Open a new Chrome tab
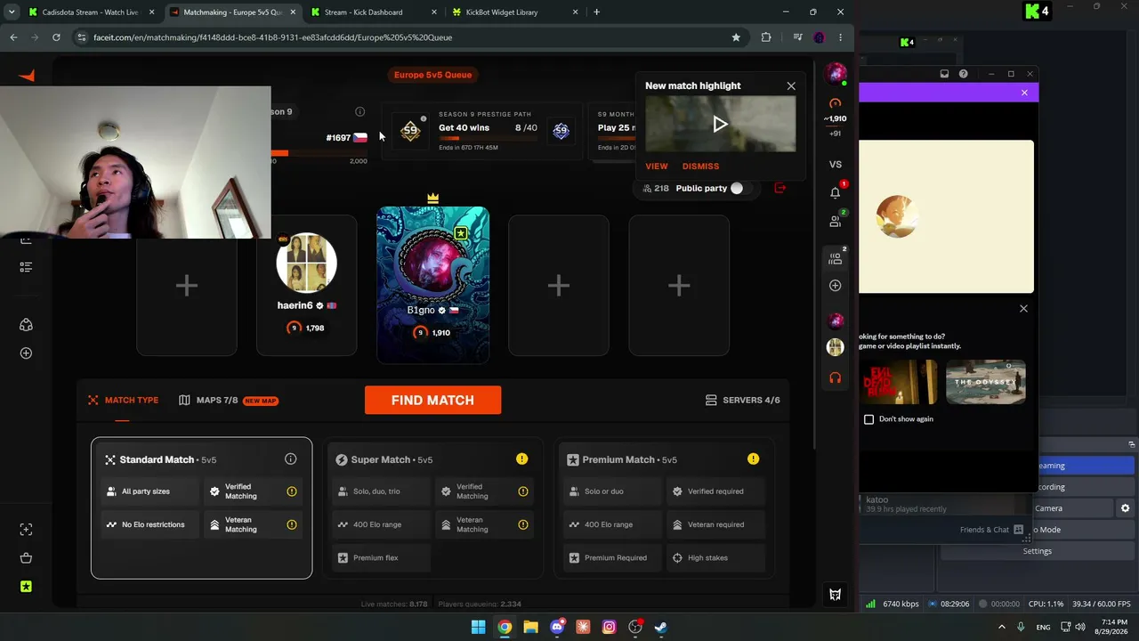This screenshot has height=641, width=1139. coord(596,12)
